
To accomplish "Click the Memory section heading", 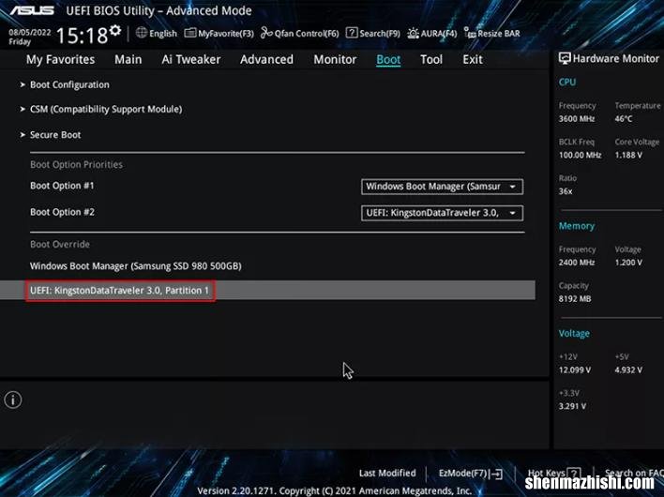I will [577, 227].
